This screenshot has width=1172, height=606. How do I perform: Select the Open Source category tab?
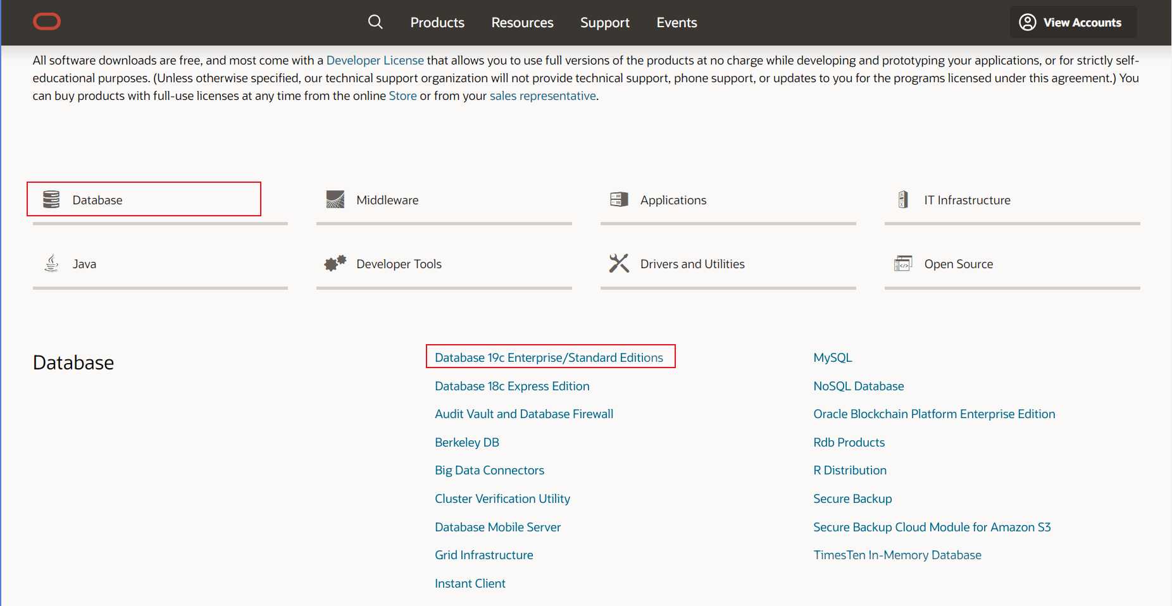[1013, 264]
